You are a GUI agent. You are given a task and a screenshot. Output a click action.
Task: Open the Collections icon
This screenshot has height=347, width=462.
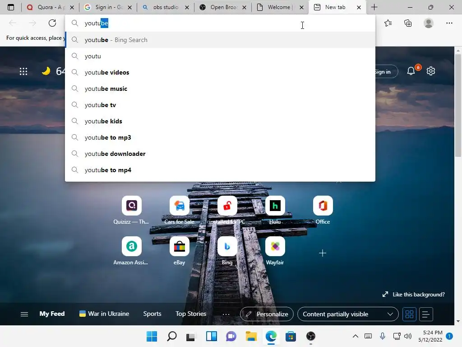click(x=408, y=23)
